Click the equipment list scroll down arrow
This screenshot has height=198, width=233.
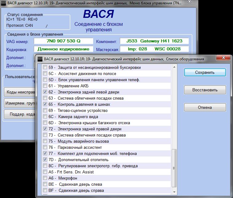coord(174,192)
